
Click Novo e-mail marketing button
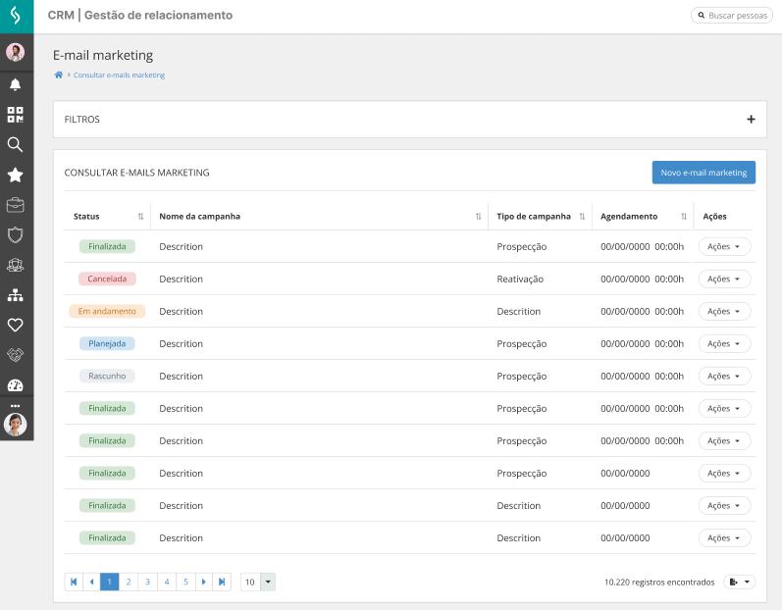pyautogui.click(x=704, y=173)
